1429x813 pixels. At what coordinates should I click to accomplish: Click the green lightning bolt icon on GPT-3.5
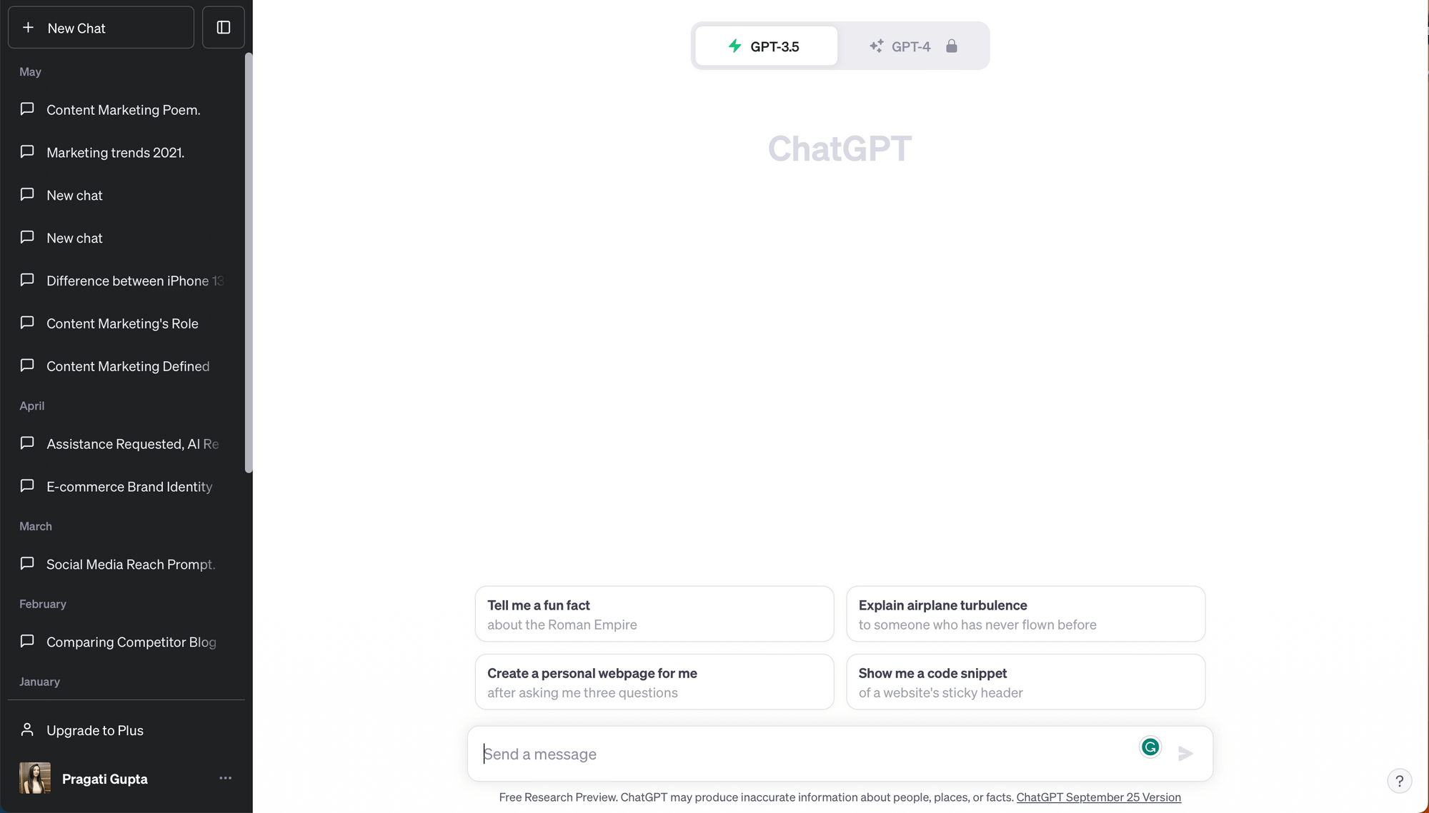click(735, 46)
